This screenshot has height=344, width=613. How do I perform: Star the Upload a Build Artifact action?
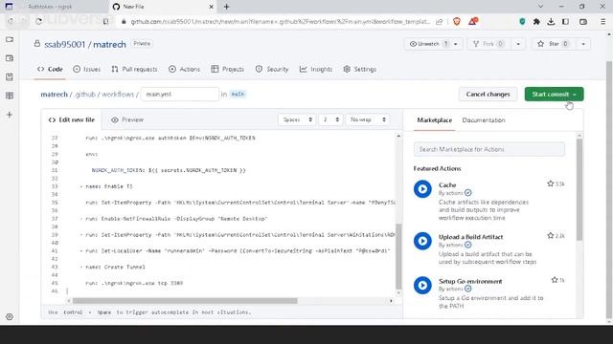click(551, 236)
